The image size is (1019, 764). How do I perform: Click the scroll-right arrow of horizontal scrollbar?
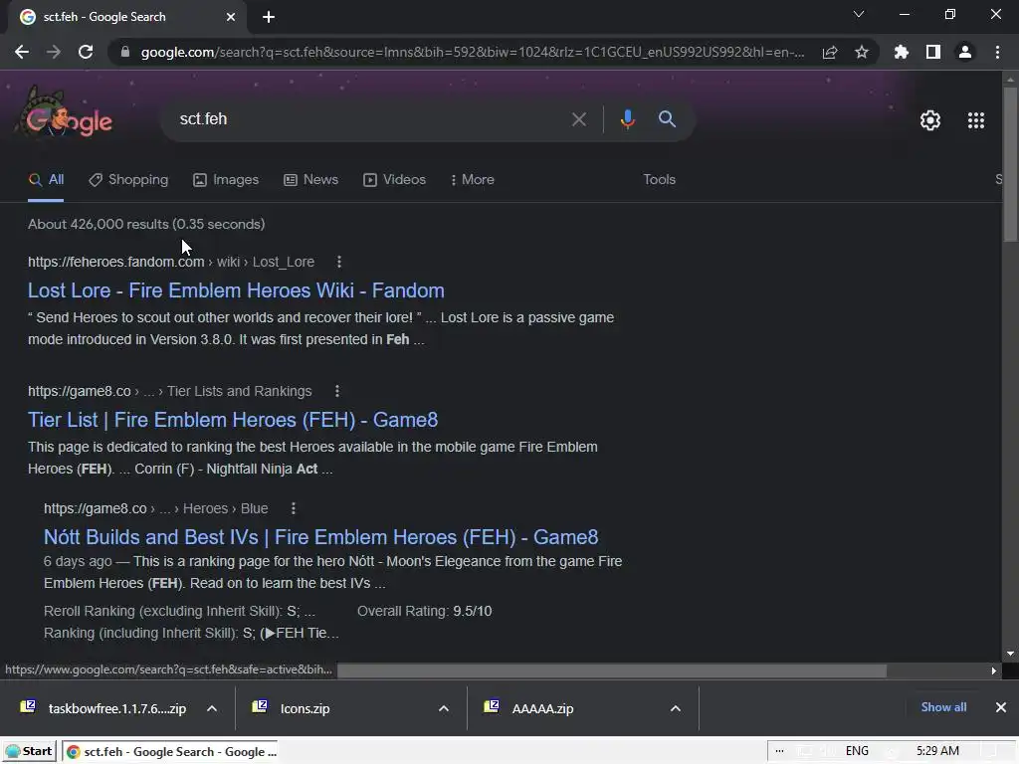pos(994,670)
